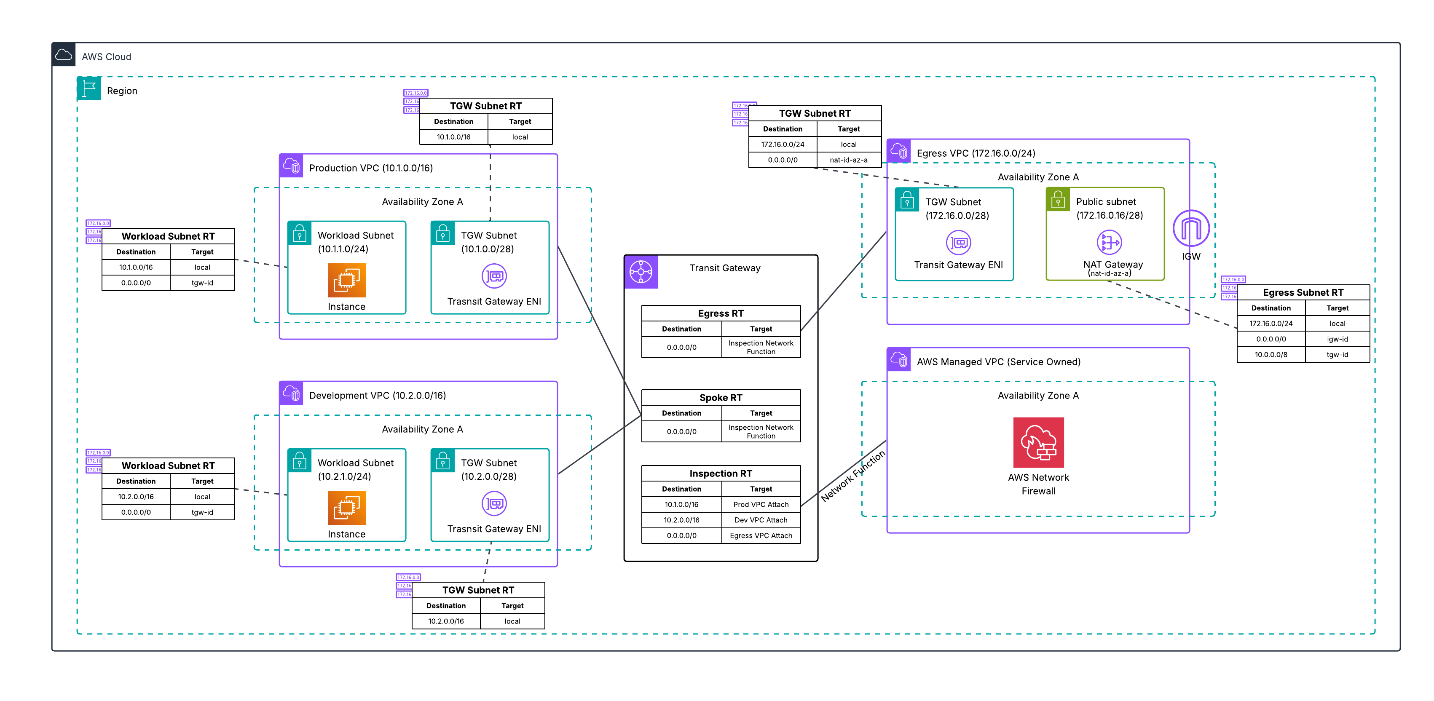Screen dimensions: 1434x701
Task: Click the AWS Cloud icon
Action: tap(64, 55)
